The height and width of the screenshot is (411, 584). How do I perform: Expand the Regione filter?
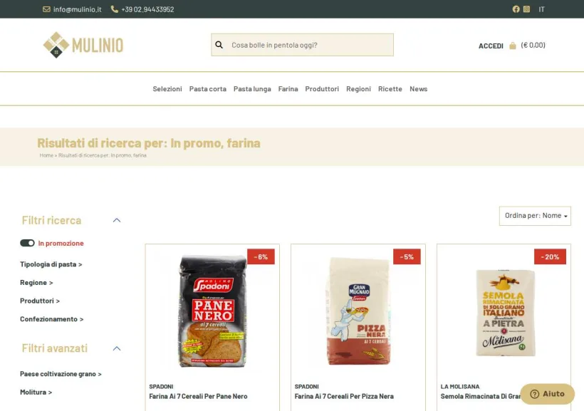[36, 283]
